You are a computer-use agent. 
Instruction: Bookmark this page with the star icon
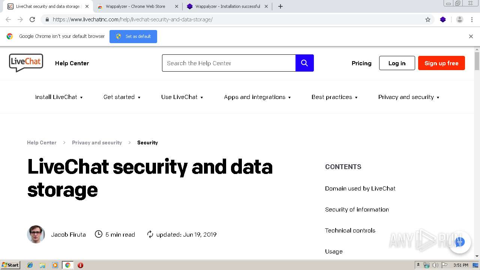pyautogui.click(x=428, y=19)
